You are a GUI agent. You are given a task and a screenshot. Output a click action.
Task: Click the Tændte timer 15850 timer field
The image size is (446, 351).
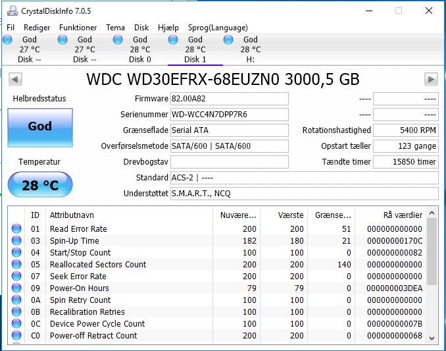[406, 162]
